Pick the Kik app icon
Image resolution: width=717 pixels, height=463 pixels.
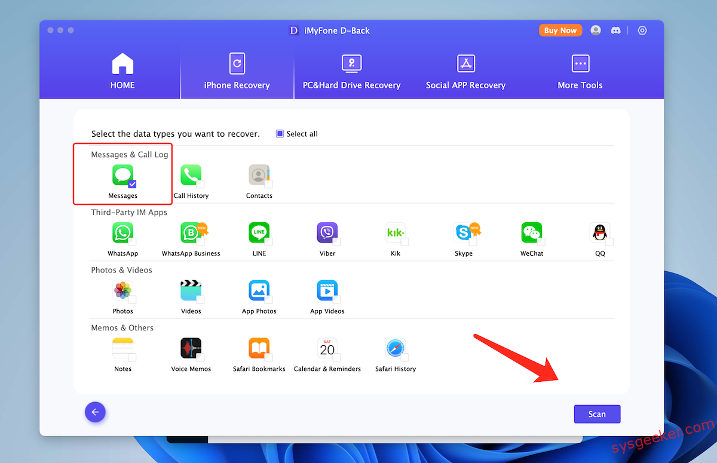396,233
